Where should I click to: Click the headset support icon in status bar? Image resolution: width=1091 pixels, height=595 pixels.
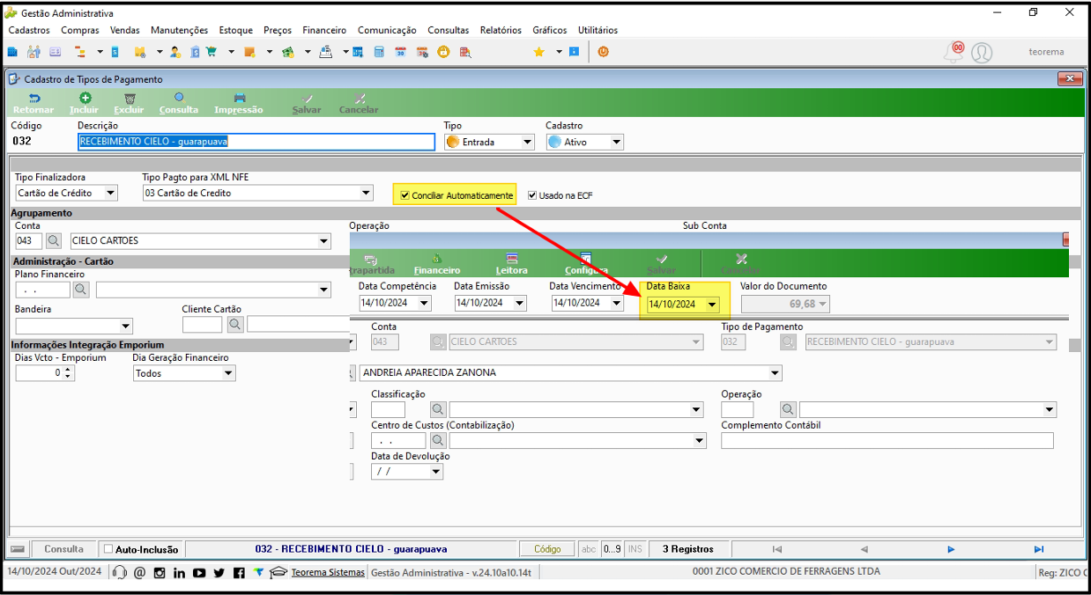click(x=120, y=573)
